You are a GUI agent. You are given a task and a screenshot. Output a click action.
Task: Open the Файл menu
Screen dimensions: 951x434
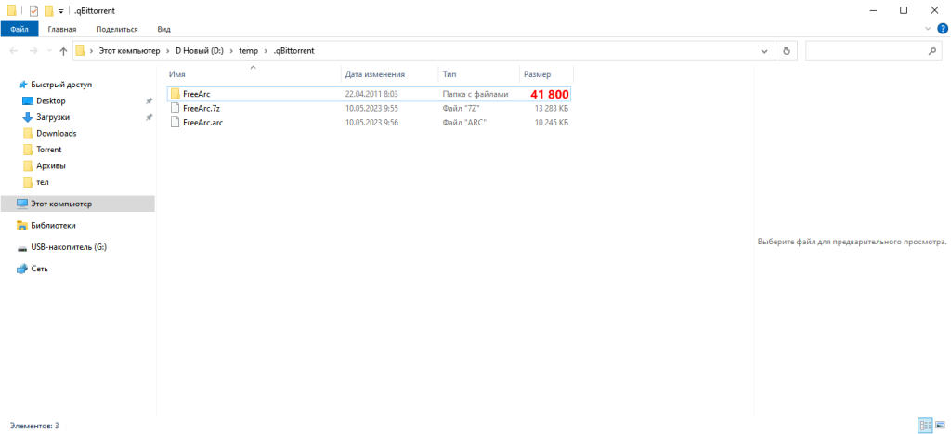coord(19,30)
